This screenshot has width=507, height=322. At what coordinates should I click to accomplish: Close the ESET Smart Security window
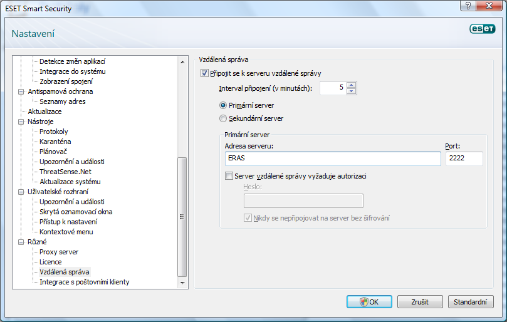489,6
